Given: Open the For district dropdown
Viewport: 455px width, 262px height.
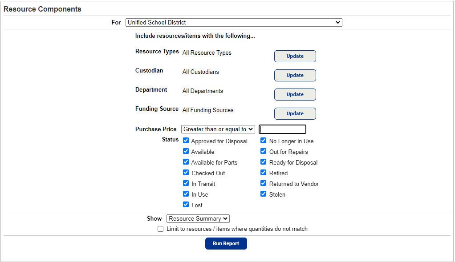Looking at the screenshot, I should 234,22.
